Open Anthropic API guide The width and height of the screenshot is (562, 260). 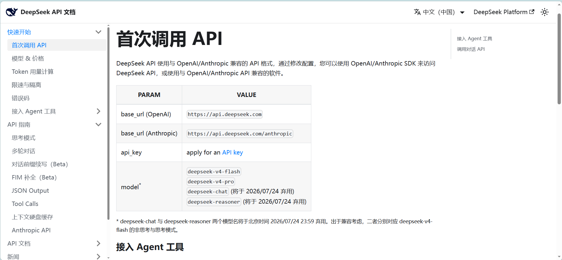point(31,230)
